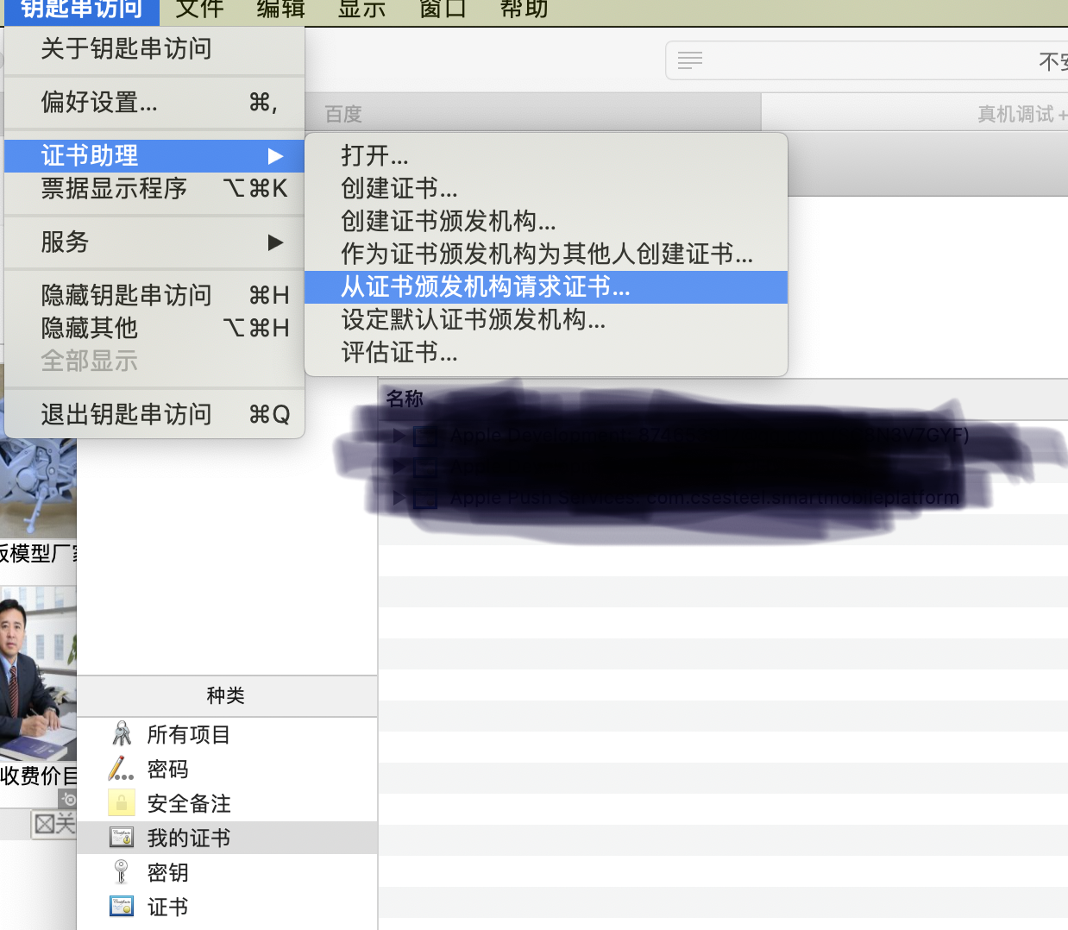Click the 关 close button on the ad
Image resolution: width=1068 pixels, height=930 pixels.
pos(54,824)
